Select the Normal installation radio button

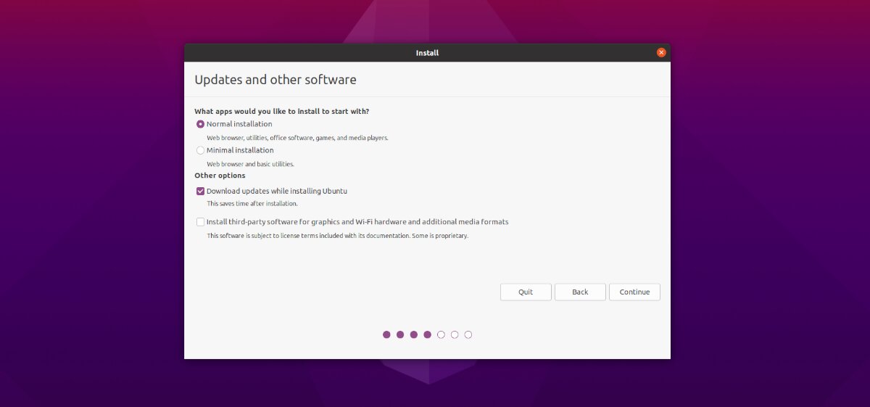201,124
